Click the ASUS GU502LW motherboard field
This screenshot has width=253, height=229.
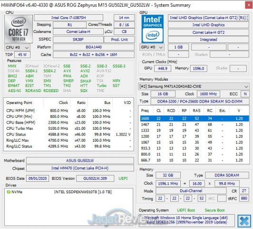(x=80, y=161)
